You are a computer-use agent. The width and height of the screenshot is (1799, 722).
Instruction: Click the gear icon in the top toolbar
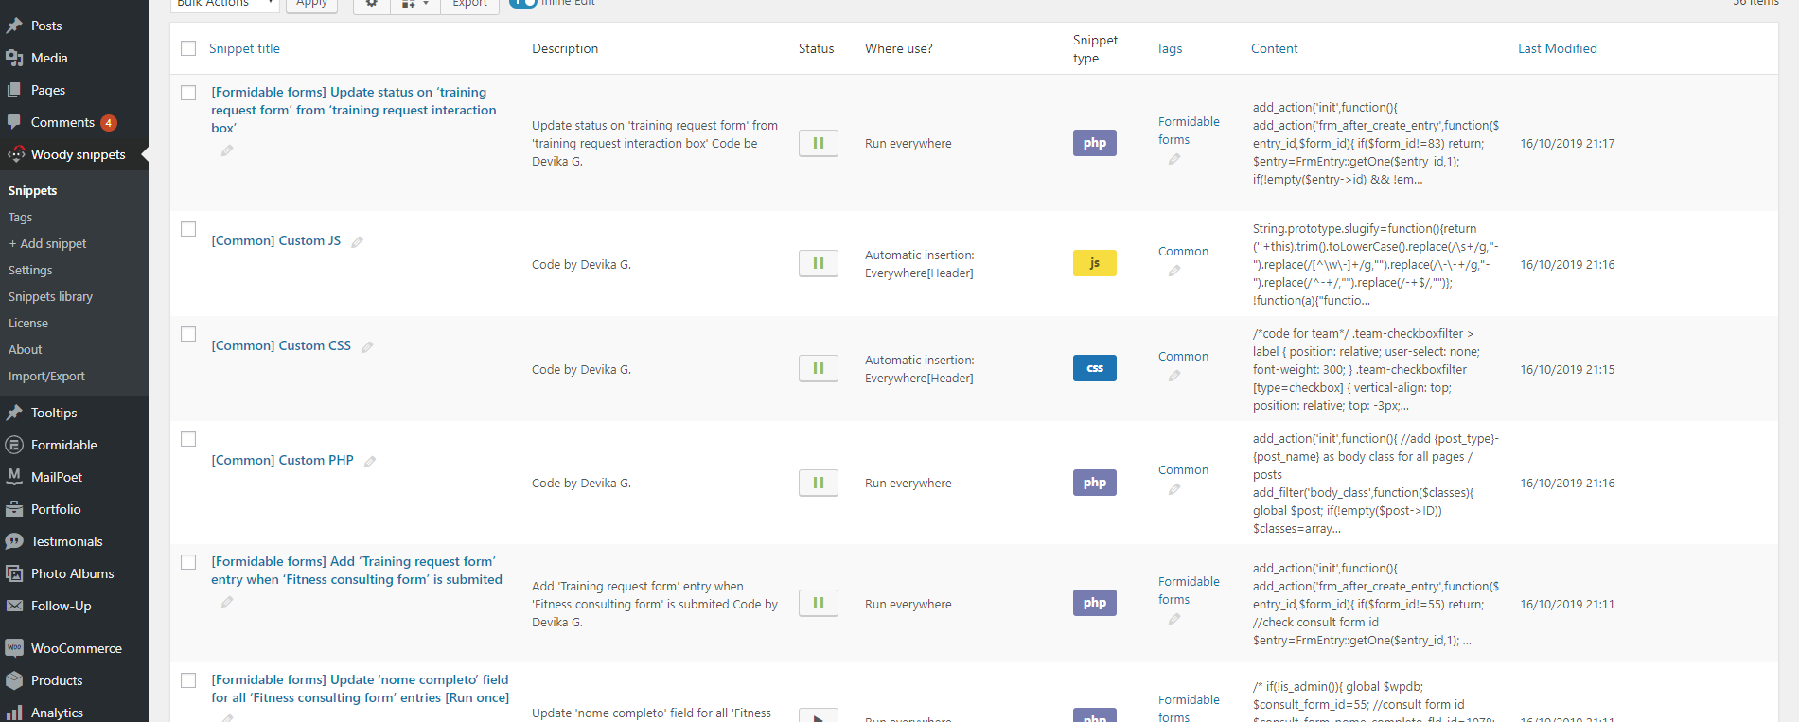(x=371, y=4)
